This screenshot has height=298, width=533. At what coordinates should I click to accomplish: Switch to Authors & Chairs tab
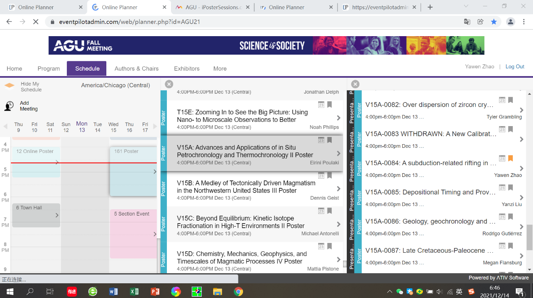pyautogui.click(x=137, y=69)
